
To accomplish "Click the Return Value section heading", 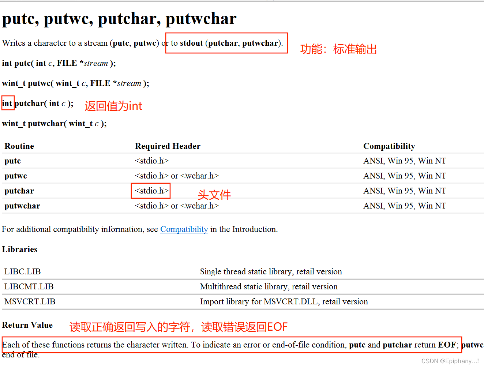I will (27, 325).
